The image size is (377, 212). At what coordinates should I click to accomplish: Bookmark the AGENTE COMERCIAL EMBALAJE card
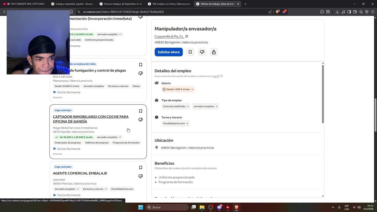(x=140, y=168)
